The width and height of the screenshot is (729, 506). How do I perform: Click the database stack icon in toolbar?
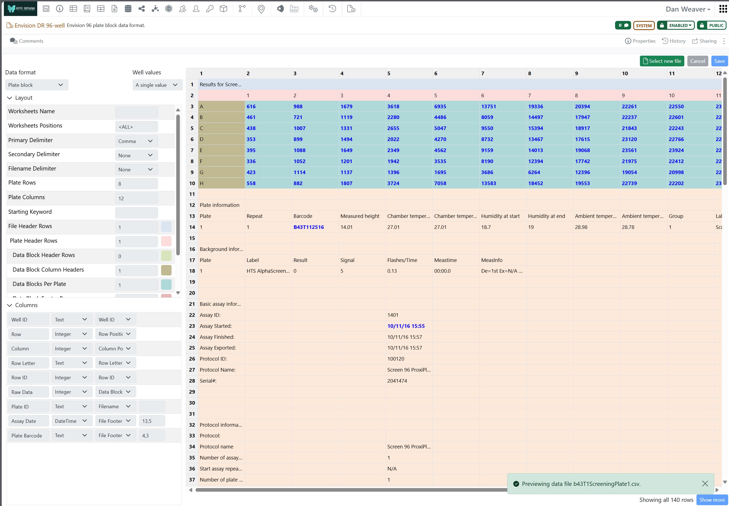128,9
